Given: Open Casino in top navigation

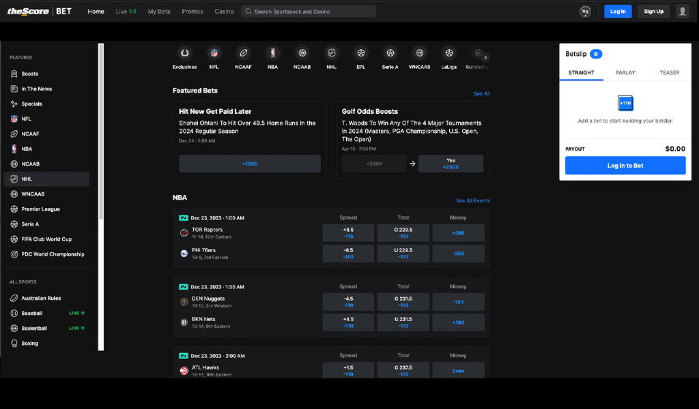Looking at the screenshot, I should click(x=224, y=12).
